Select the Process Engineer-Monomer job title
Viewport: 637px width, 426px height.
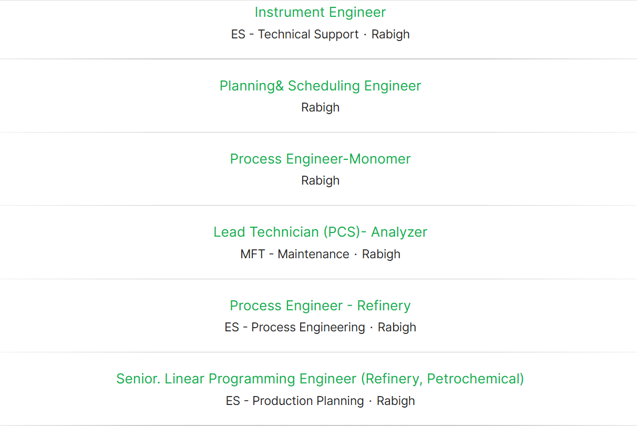[320, 159]
